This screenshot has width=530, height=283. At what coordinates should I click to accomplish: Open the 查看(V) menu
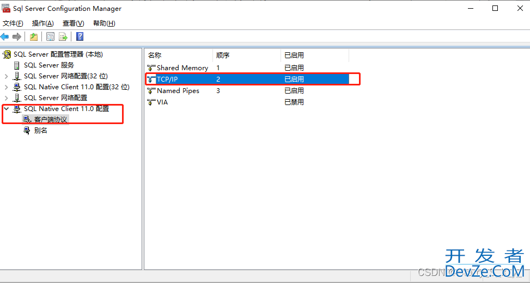[74, 23]
